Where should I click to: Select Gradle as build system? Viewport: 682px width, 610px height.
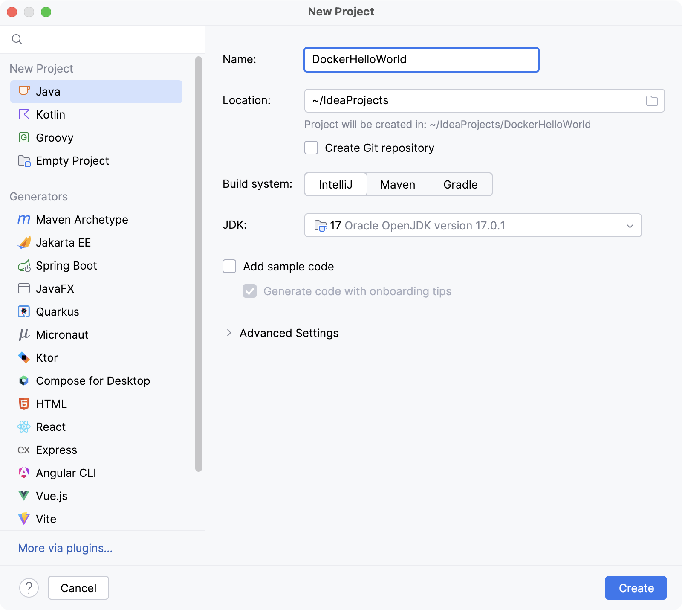[x=460, y=185]
